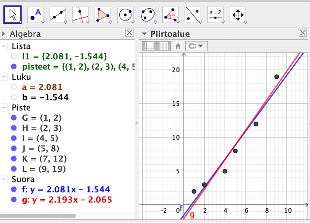The height and width of the screenshot is (223, 310).
Task: Open Slider tool submenu arrow
Action: (x=223, y=22)
